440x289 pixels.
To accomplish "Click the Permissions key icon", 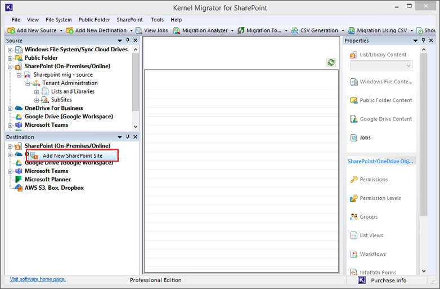I will click(x=354, y=179).
